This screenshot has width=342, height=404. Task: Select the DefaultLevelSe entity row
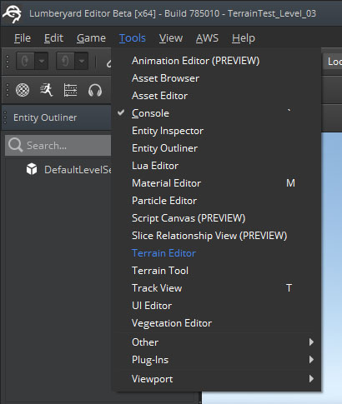pyautogui.click(x=58, y=169)
